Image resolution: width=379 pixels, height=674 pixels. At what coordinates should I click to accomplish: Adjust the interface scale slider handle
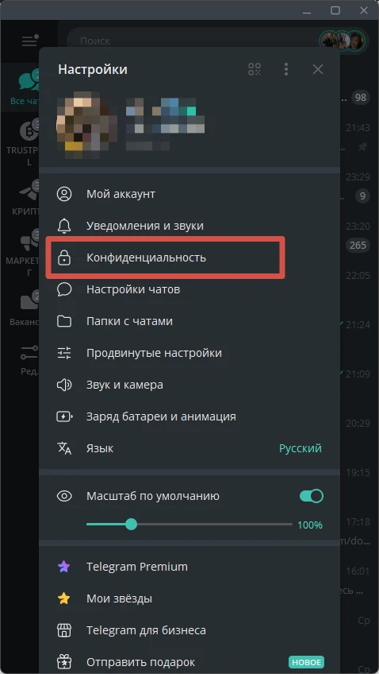pyautogui.click(x=131, y=525)
